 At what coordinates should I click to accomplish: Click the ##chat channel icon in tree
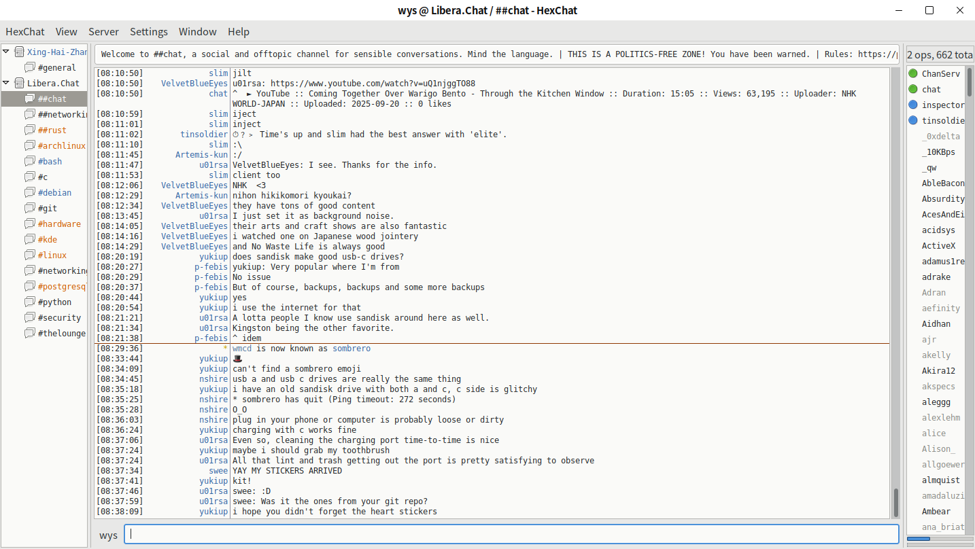click(x=29, y=99)
